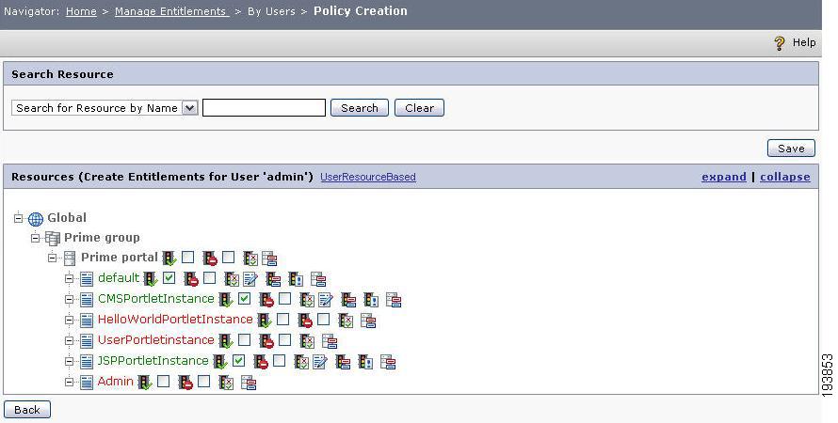Screen dimensions: 838x423
Task: Click server icon with red-blue bars in default row
Action: pyautogui.click(x=318, y=279)
